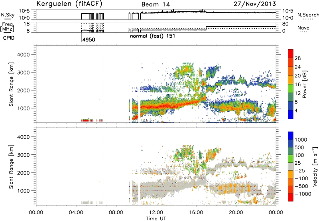
Task: Click the velocity panel 'Slant Range [km]' label
Action: point(11,167)
